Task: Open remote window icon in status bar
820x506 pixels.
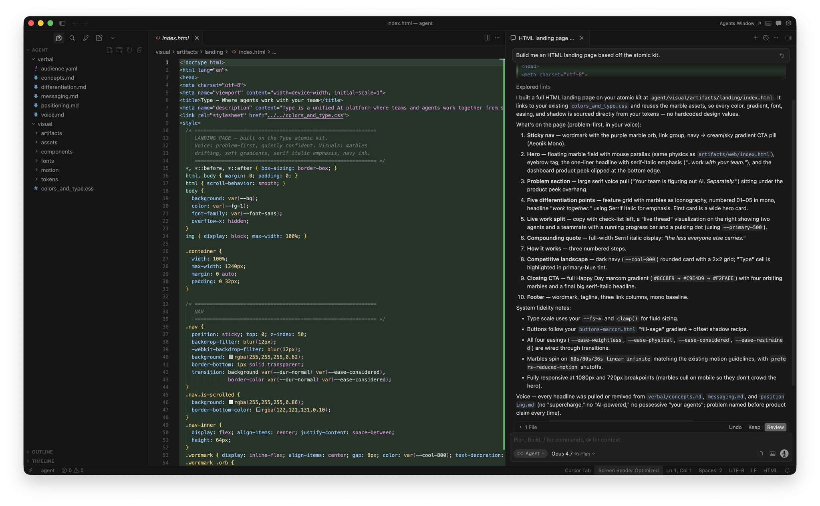Action: pos(31,470)
